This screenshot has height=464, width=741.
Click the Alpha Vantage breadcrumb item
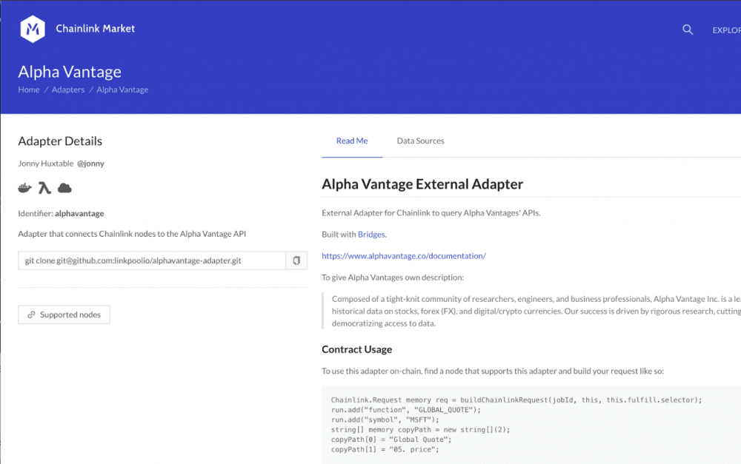(122, 90)
